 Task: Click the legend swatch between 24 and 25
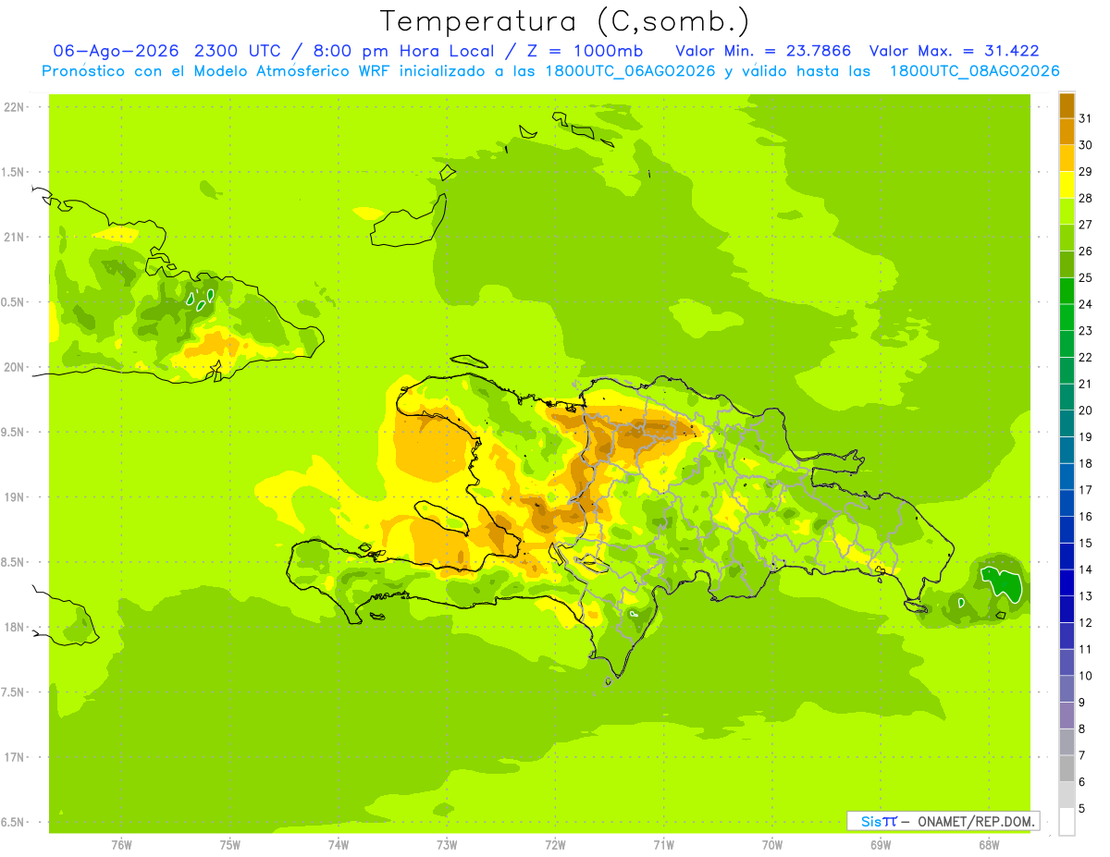pyautogui.click(x=1067, y=291)
